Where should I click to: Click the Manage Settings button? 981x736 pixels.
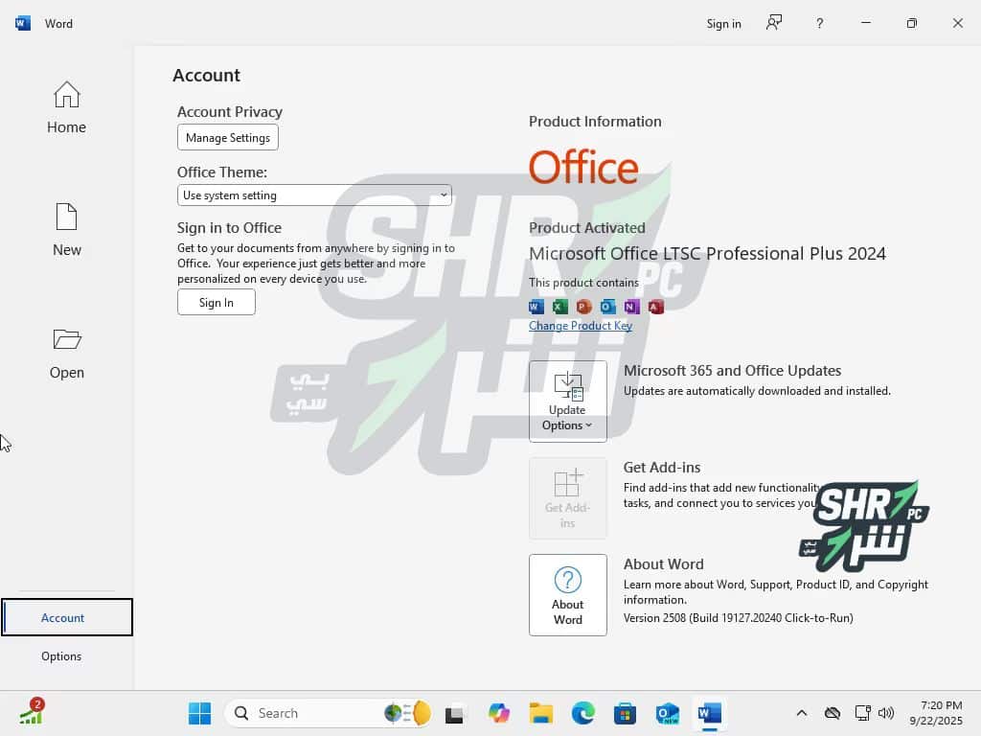point(228,138)
